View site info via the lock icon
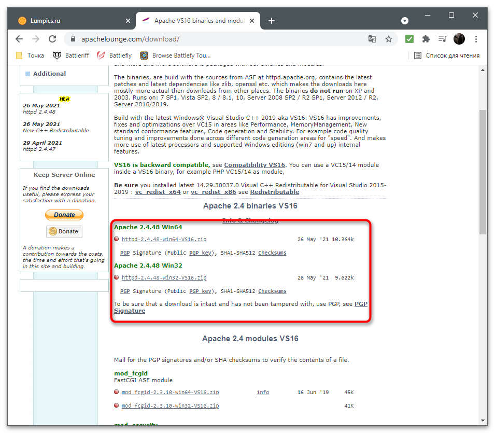Image resolution: width=495 pixels, height=433 pixels. point(73,39)
